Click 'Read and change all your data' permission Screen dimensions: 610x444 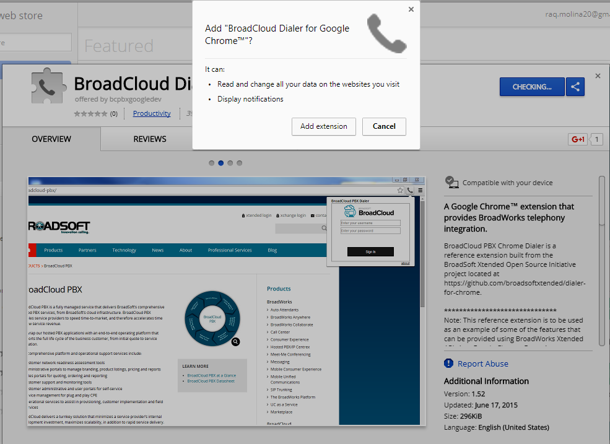click(x=308, y=84)
